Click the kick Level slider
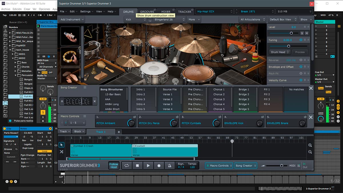The image size is (343, 193). (284, 33)
